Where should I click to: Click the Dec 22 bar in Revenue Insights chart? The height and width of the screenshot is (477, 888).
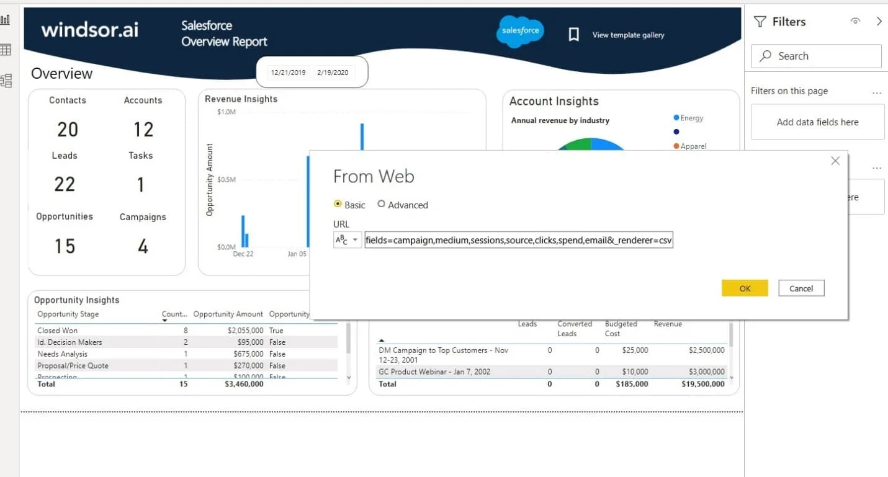[243, 231]
